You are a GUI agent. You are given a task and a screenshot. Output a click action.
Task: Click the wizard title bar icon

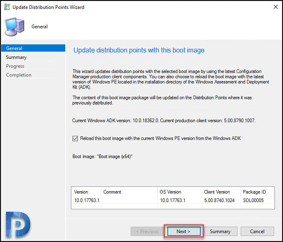point(7,7)
